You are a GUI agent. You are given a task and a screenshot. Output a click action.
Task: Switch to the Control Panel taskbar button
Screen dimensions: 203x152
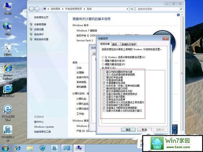(x=67, y=148)
